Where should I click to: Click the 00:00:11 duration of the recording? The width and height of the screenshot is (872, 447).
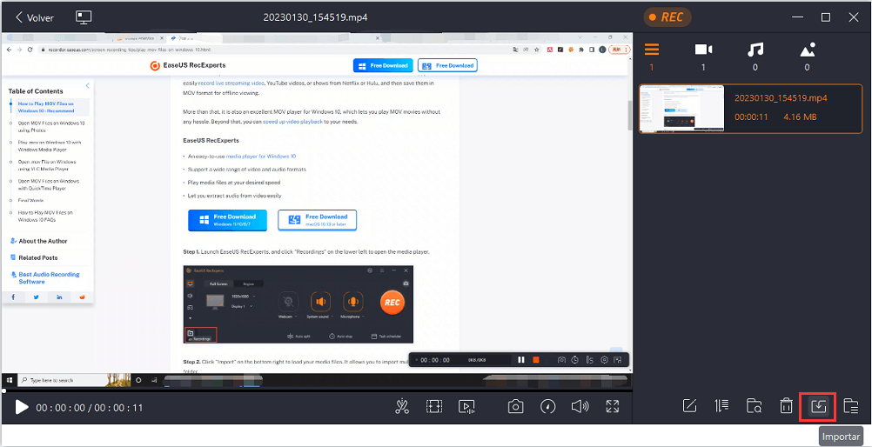(x=751, y=117)
